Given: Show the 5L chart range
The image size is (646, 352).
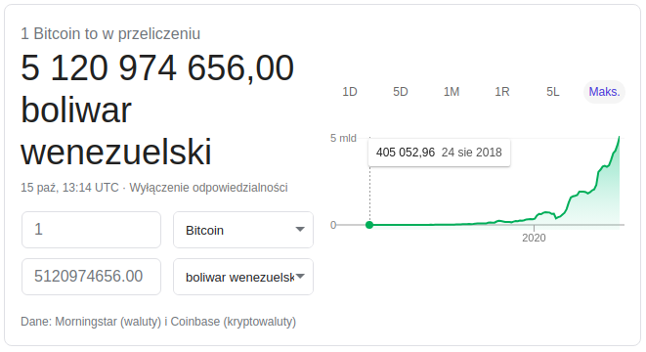Looking at the screenshot, I should click(x=553, y=92).
